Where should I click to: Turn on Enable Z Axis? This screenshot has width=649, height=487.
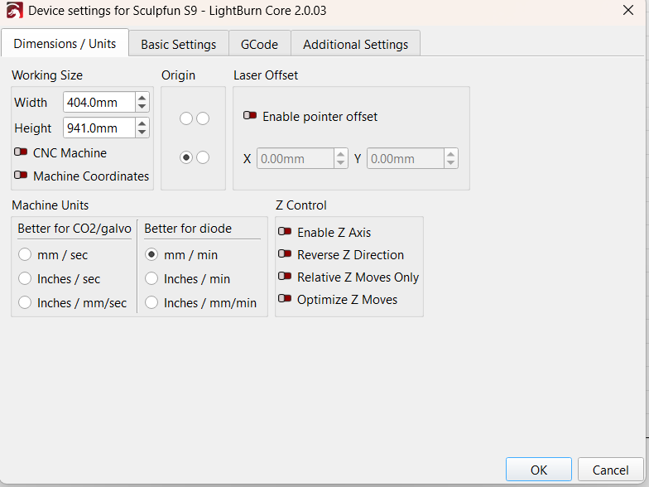pos(285,233)
